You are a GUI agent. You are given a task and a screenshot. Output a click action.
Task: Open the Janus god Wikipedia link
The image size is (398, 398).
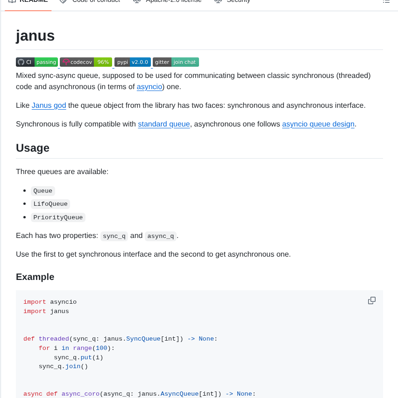pos(49,105)
